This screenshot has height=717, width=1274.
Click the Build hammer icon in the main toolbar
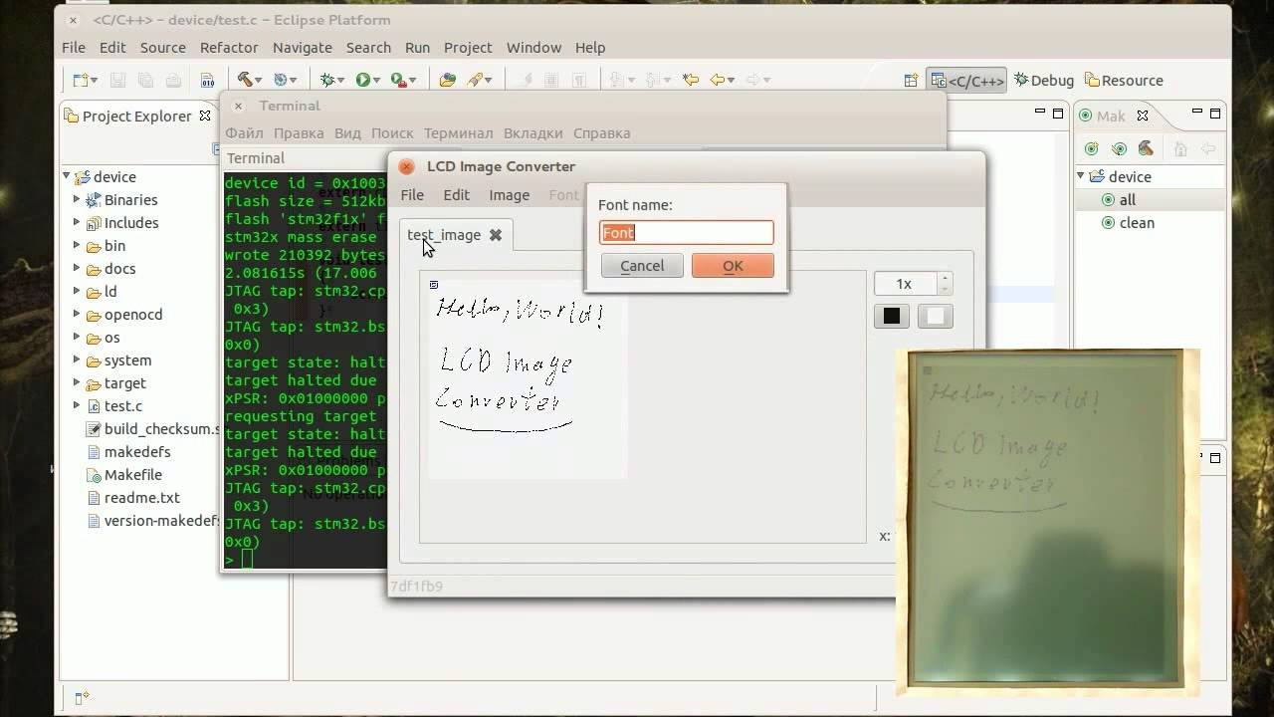[244, 80]
